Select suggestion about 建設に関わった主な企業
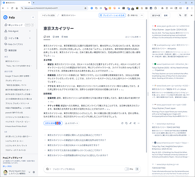 pyautogui.click(x=75, y=135)
